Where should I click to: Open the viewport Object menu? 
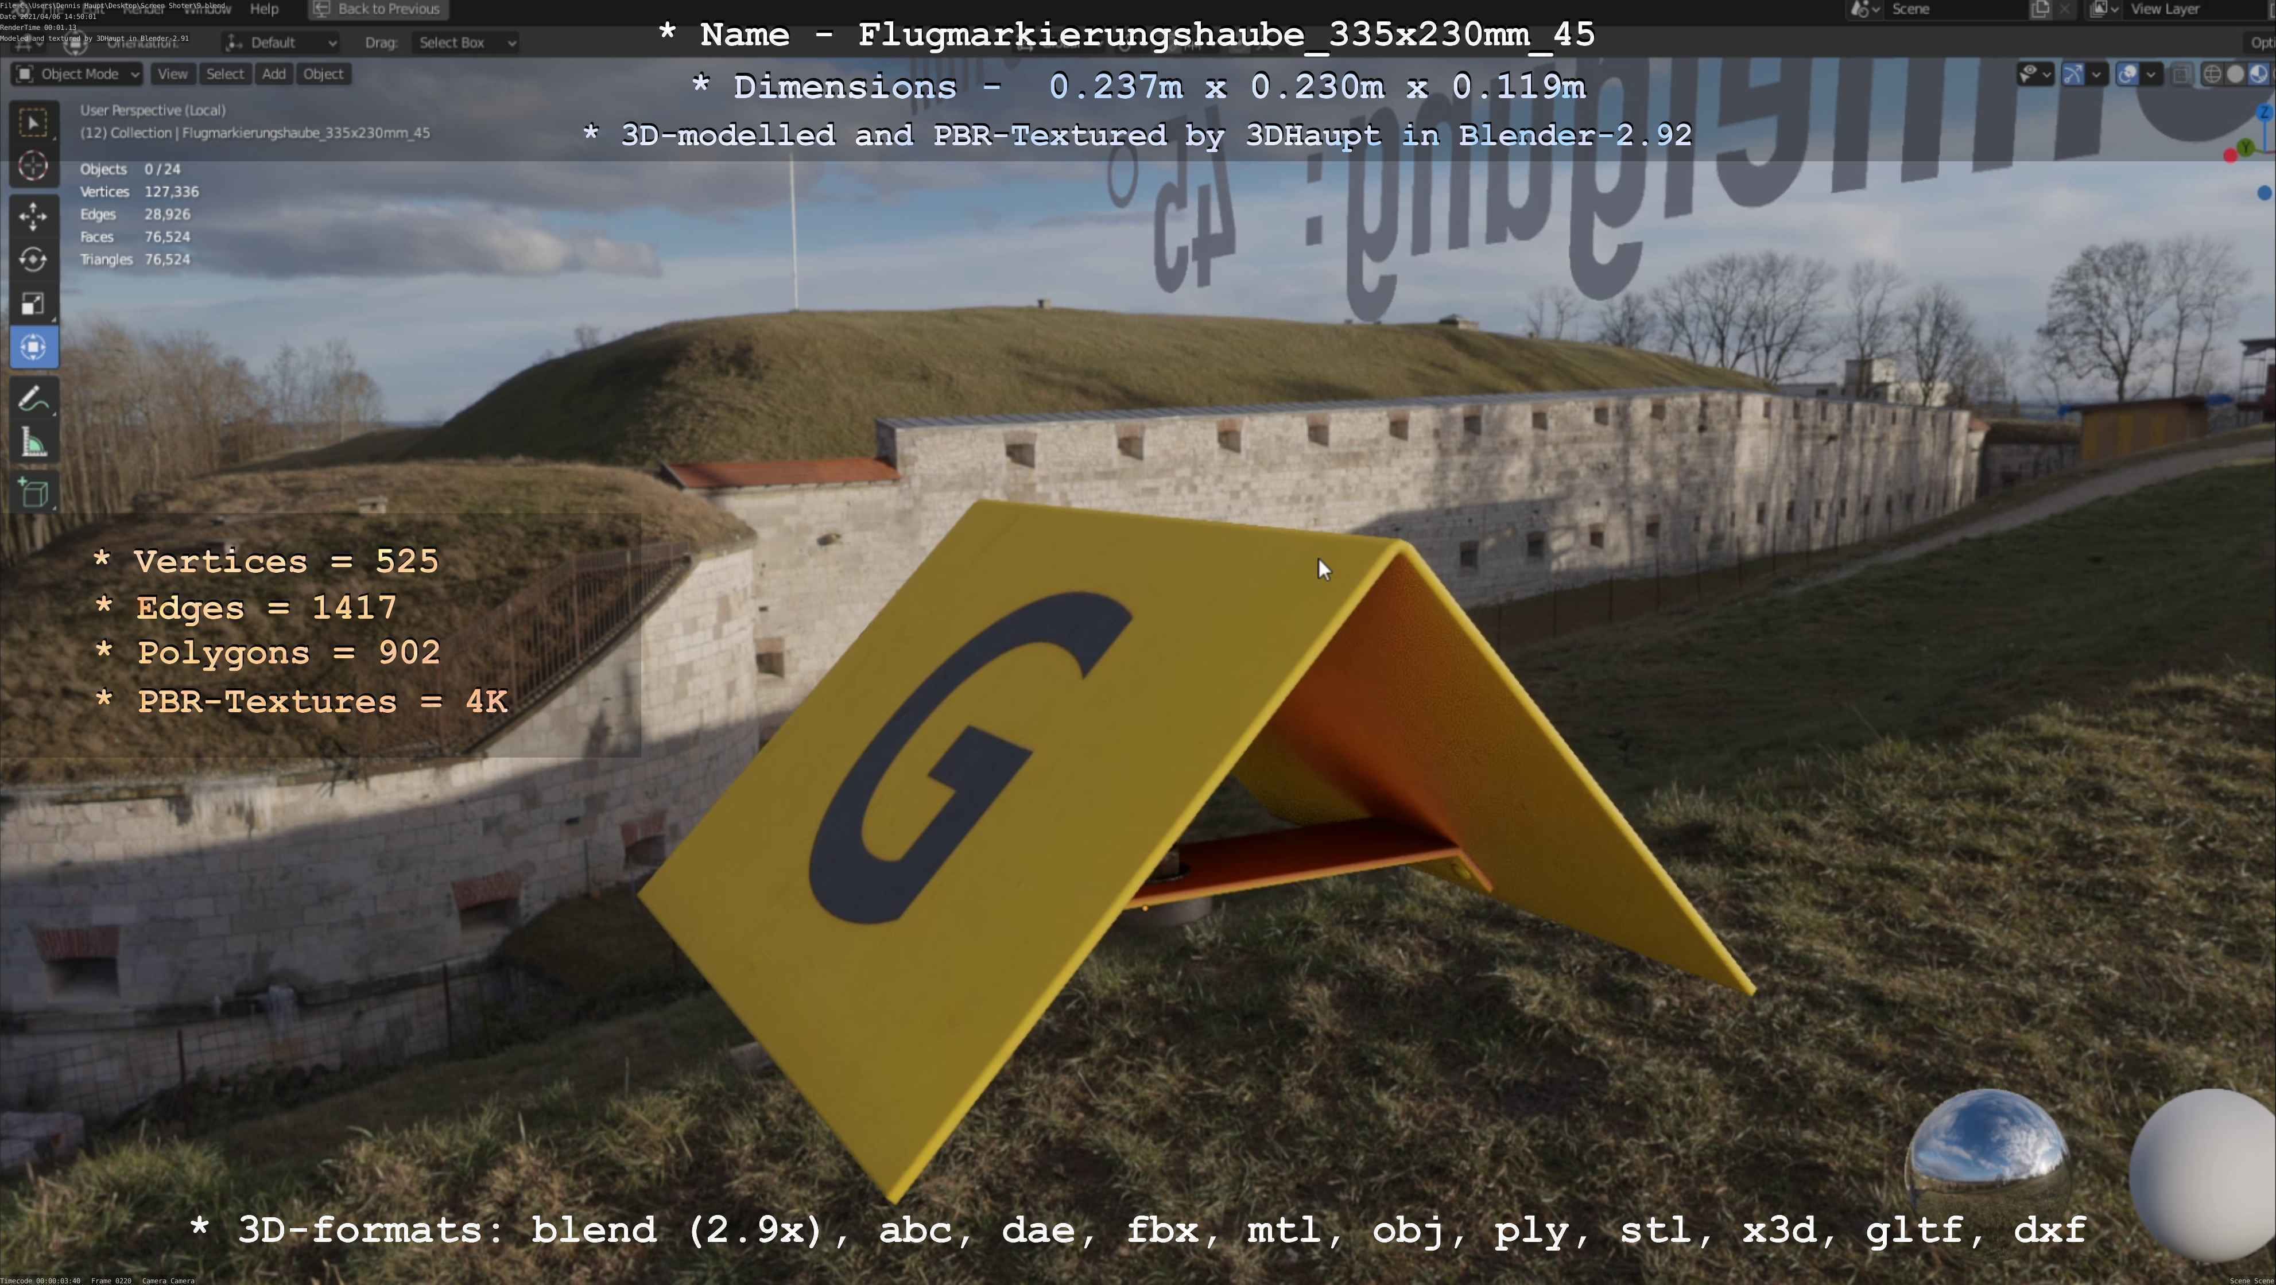click(x=323, y=74)
